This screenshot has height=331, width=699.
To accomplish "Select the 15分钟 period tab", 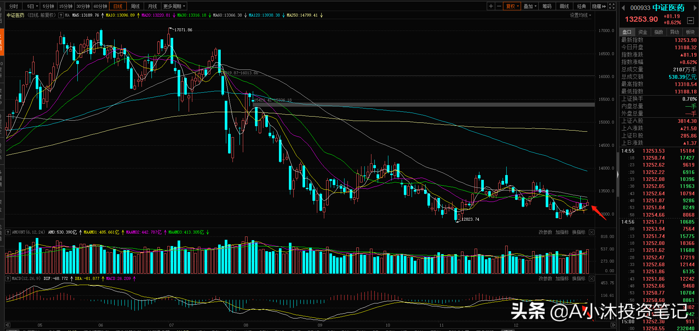I will pos(66,6).
